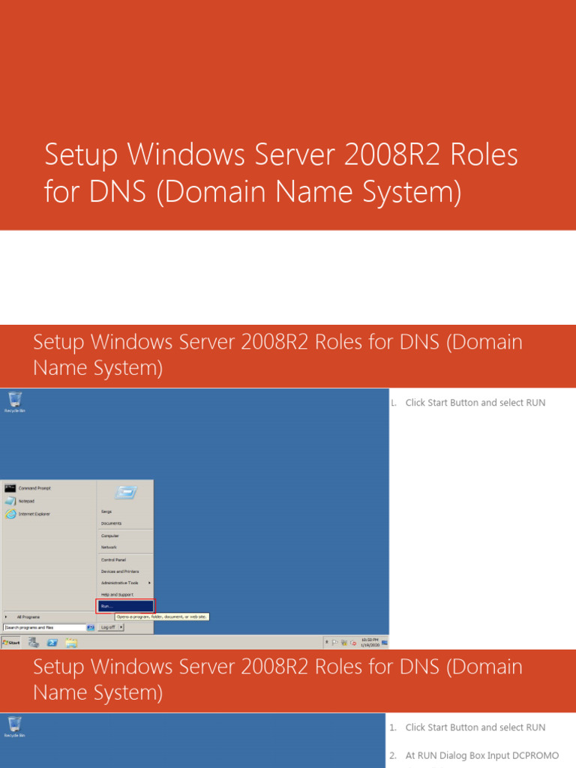576x768 pixels.
Task: Click 'At RUN Dialog Box Input DCPROMO' text
Action: 482,755
